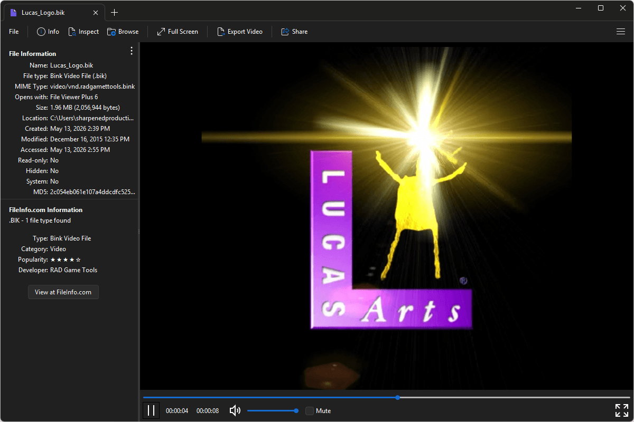Screen dimensions: 634x422
Task: Click file type Bink Video File (.bik)
Action: click(x=79, y=76)
